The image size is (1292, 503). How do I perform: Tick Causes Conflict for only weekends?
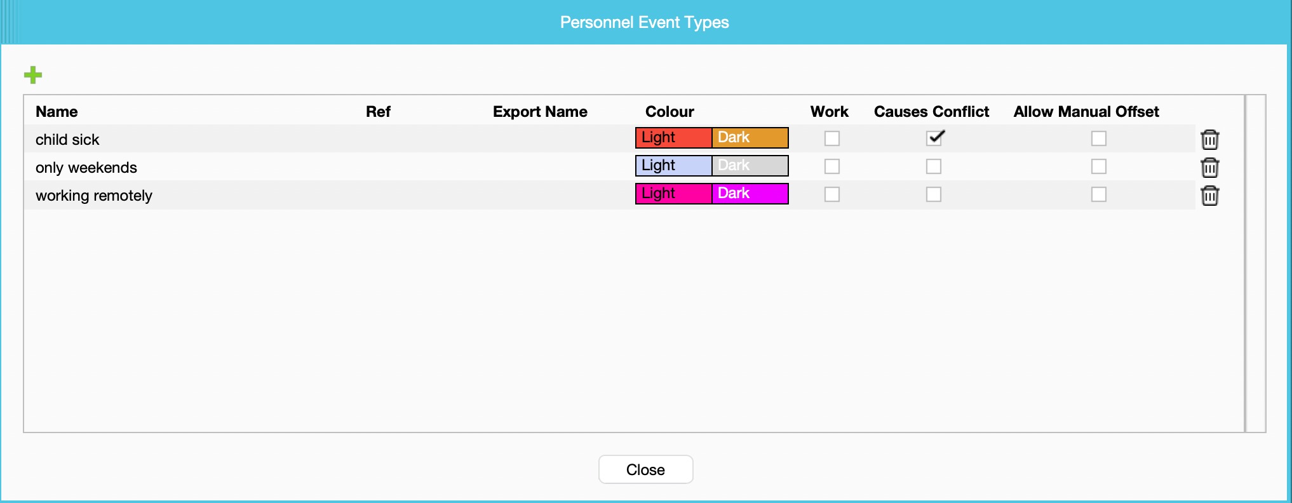pyautogui.click(x=934, y=166)
